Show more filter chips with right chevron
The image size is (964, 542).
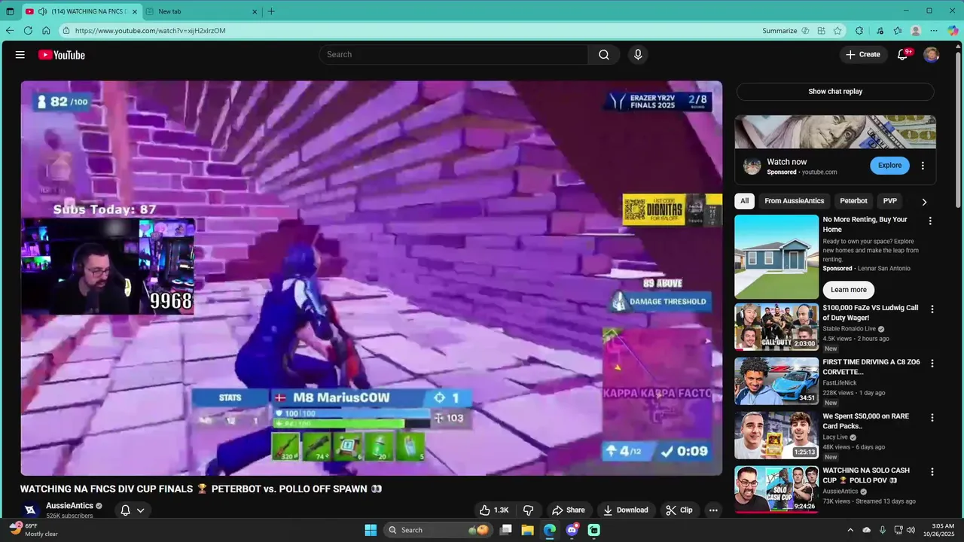924,202
